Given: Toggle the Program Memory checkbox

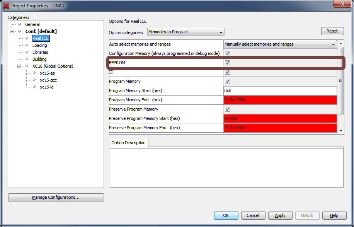Looking at the screenshot, I should [227, 81].
